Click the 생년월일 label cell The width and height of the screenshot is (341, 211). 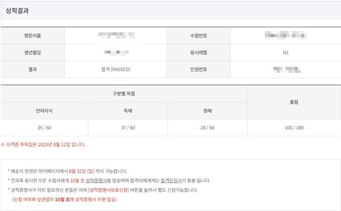pyautogui.click(x=32, y=52)
